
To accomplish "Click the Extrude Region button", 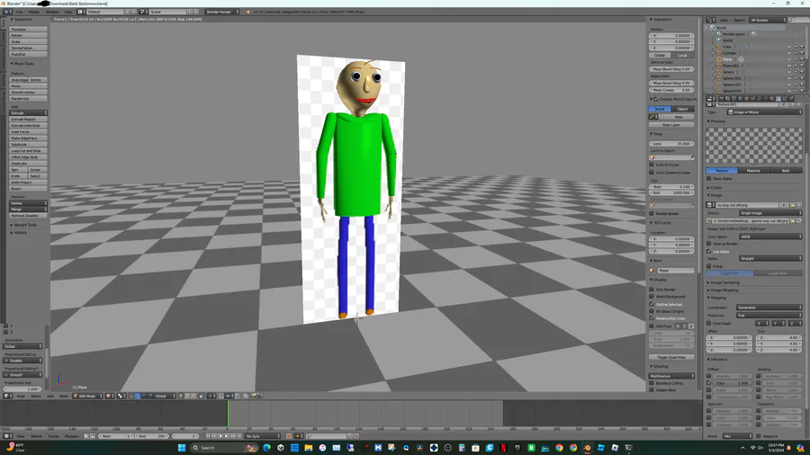I will pos(29,120).
